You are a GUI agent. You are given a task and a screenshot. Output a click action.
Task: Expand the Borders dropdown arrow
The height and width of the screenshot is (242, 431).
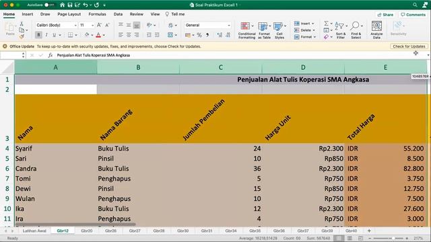point(76,35)
